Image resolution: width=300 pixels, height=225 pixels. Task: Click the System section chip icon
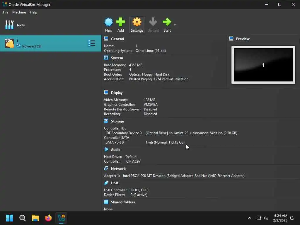coord(106,58)
